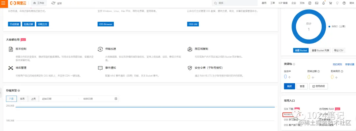Click the 创建 Bucket button
356x131 pixels.
(x=301, y=50)
